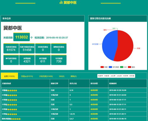
Task: Open the 搜狗(0) tab
Action: 73,76
